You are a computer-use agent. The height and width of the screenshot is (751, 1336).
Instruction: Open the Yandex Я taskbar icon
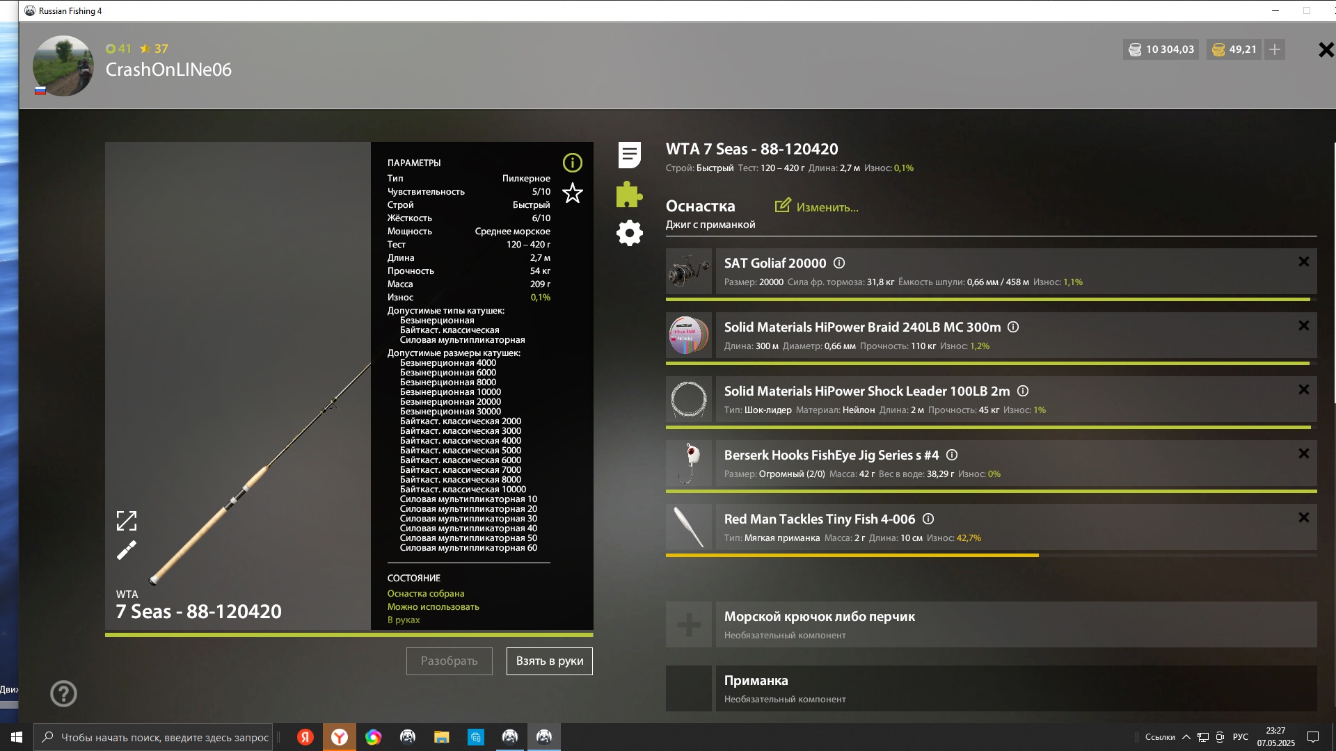click(305, 737)
